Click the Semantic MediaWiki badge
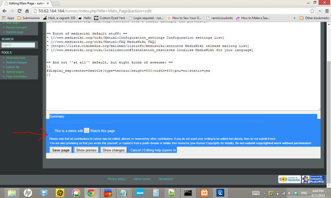 point(313,179)
